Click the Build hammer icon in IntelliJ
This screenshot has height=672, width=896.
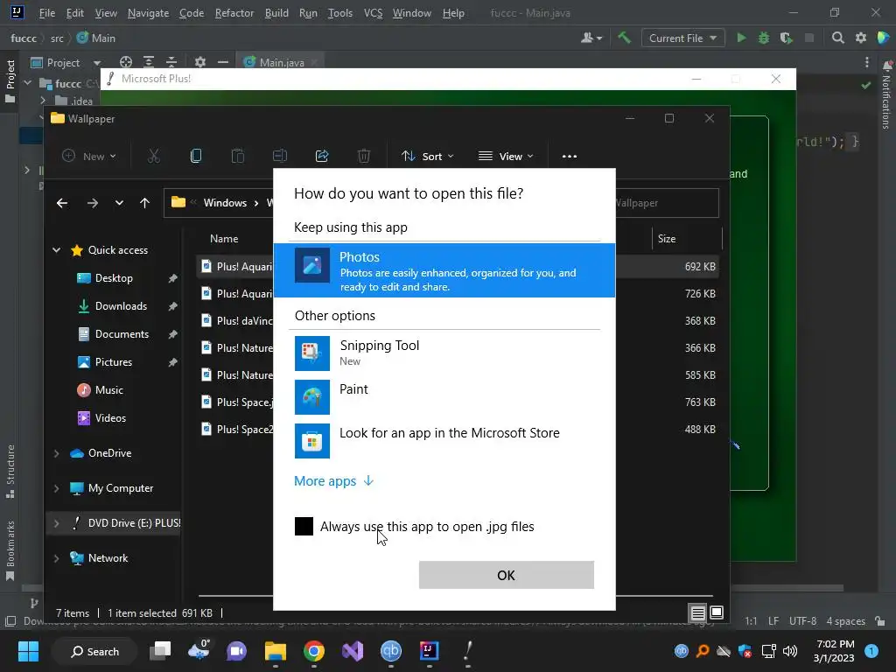[x=624, y=38]
